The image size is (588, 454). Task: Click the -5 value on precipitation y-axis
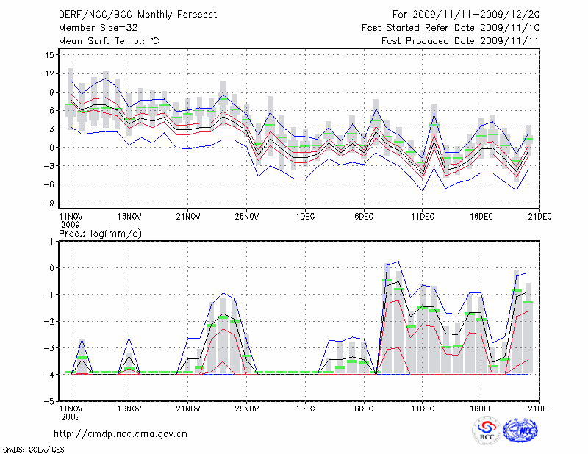(50, 402)
